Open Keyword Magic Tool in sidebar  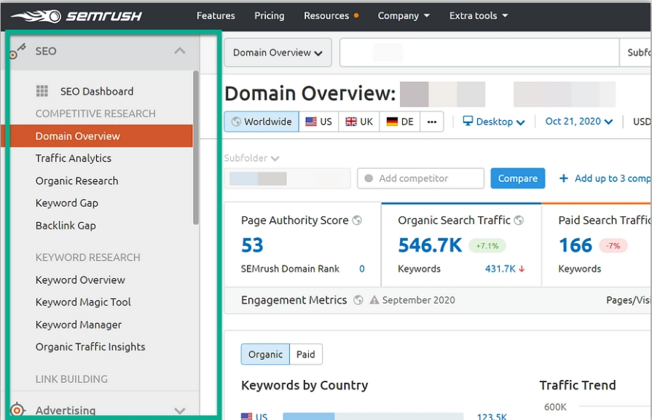click(x=83, y=302)
